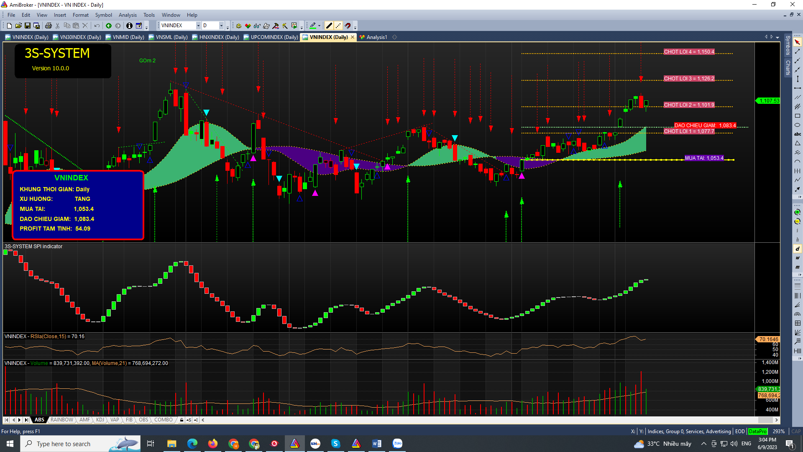The width and height of the screenshot is (803, 452).
Task: Toggle the weekly 'w' interval button
Action: point(798,258)
